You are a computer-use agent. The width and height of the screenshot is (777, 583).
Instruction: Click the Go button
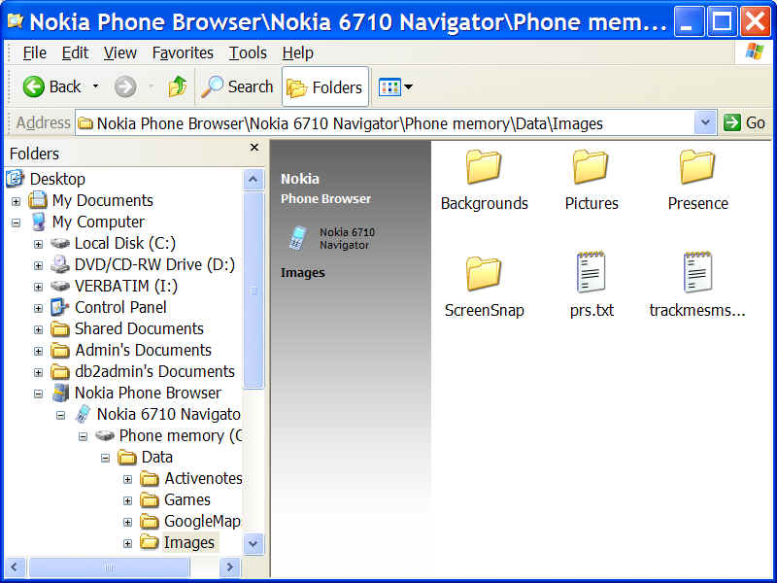[744, 123]
